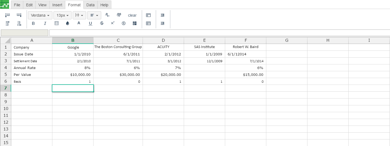
Task: Select row 7 header
Action: [6, 88]
